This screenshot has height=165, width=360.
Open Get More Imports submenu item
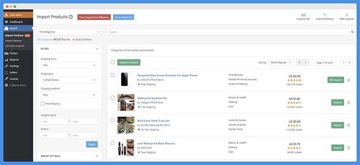15,46
